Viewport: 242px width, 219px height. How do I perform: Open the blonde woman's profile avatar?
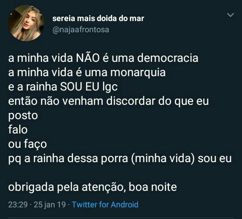coord(26,23)
